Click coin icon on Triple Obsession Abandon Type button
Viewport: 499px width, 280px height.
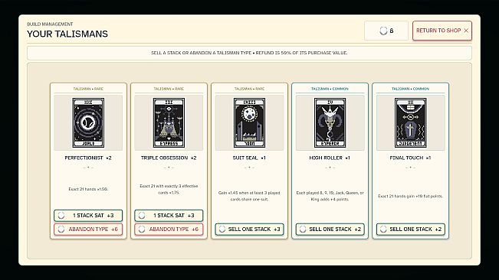(x=142, y=229)
